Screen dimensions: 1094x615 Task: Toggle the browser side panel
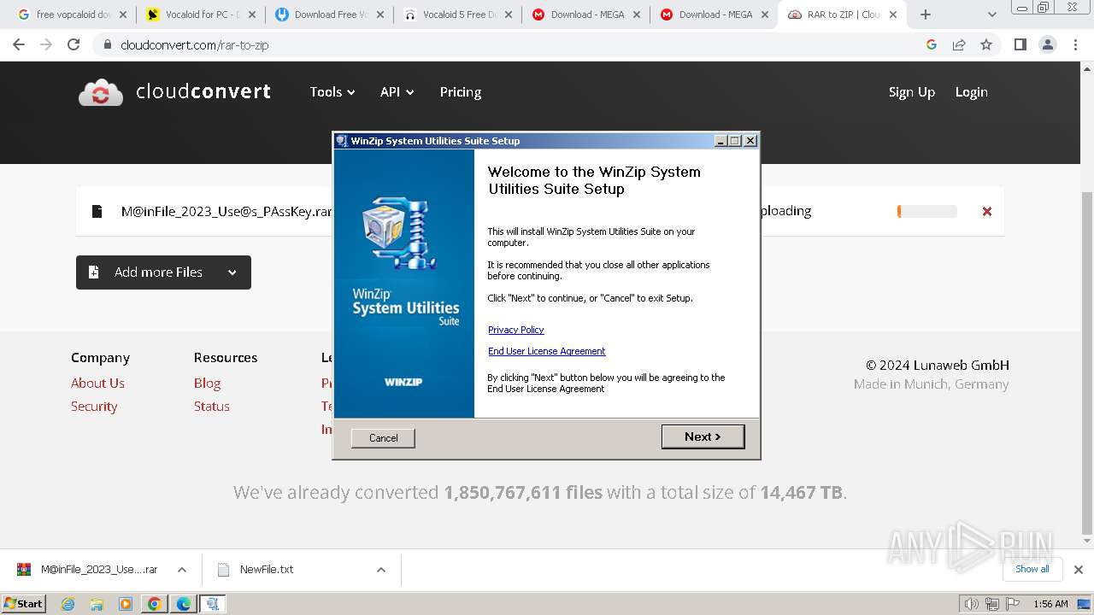click(x=1020, y=44)
